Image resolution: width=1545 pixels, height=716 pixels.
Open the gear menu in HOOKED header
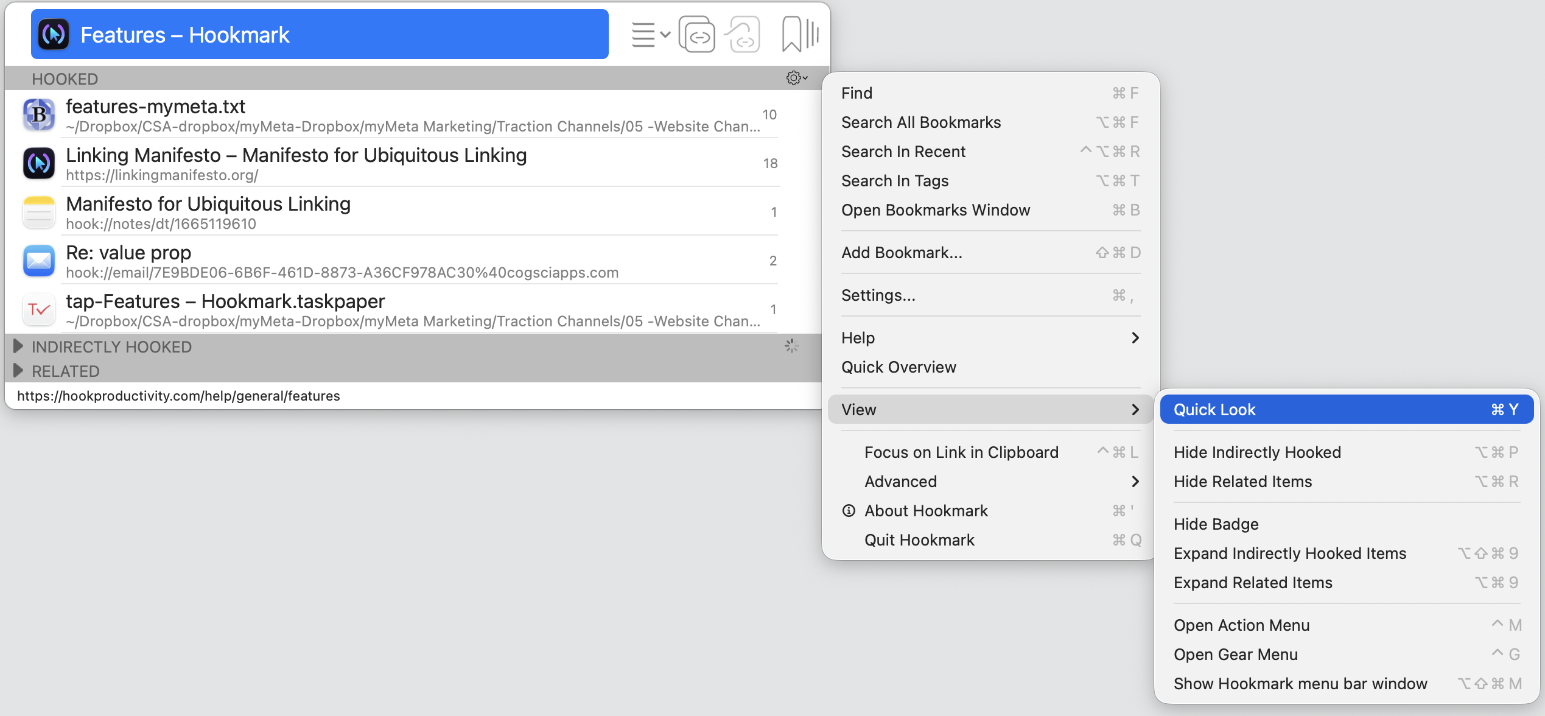click(796, 78)
